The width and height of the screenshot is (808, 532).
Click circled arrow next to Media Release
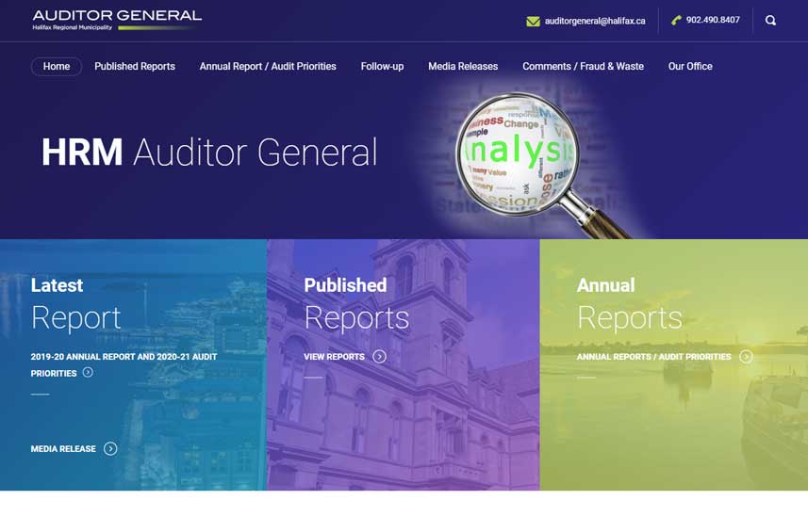click(x=110, y=448)
